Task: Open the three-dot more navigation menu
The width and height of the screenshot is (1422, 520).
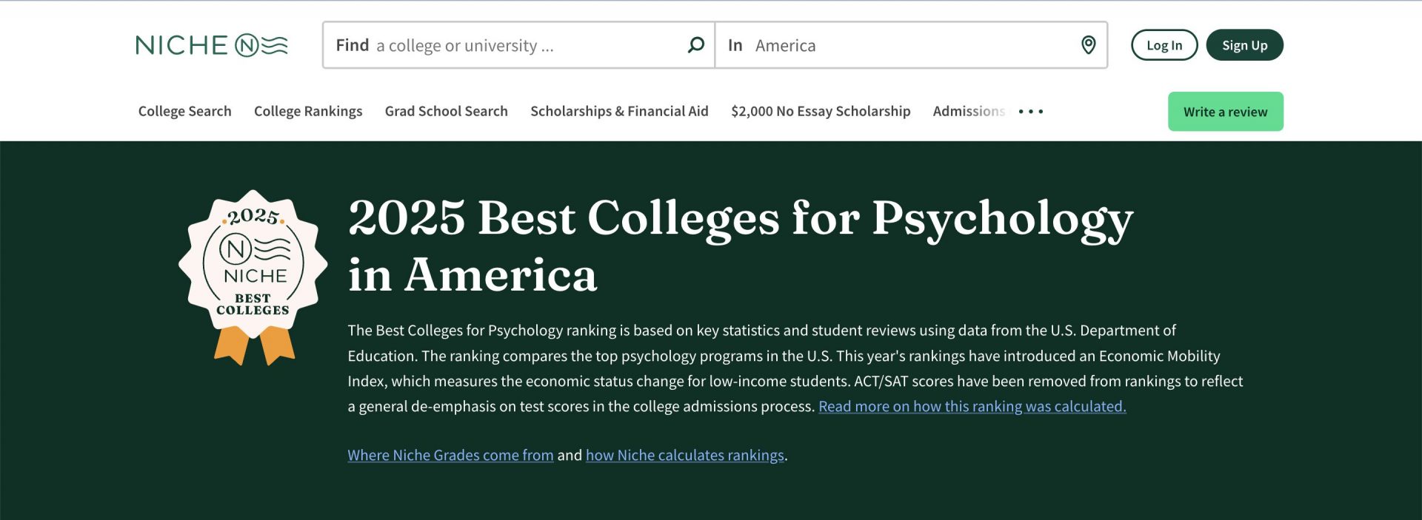Action: click(x=1030, y=112)
